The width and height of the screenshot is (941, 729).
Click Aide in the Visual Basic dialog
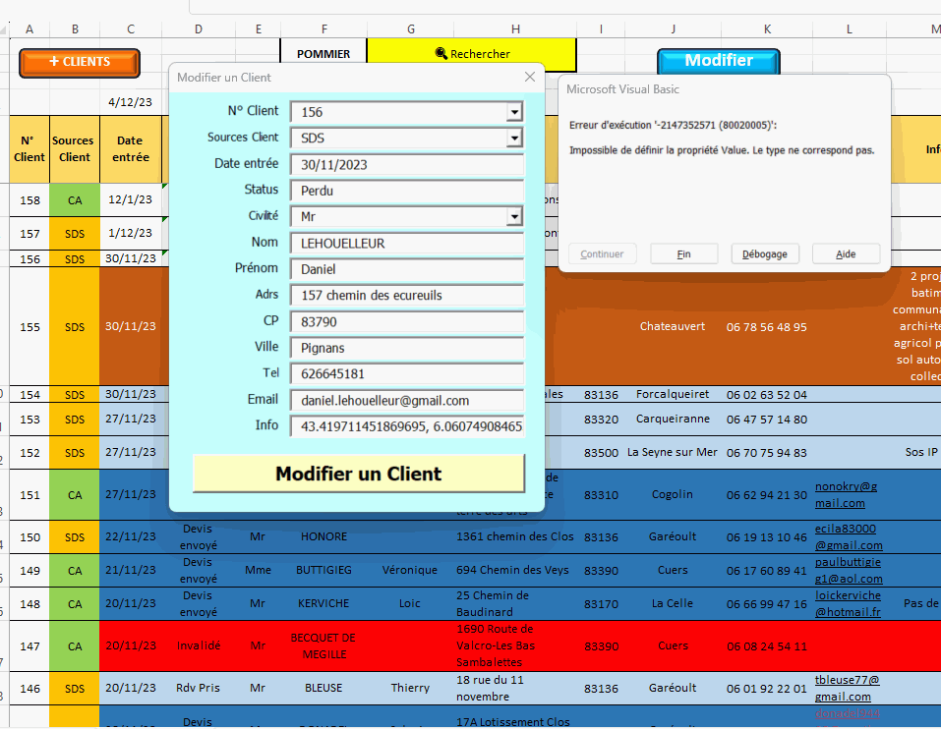(x=846, y=253)
